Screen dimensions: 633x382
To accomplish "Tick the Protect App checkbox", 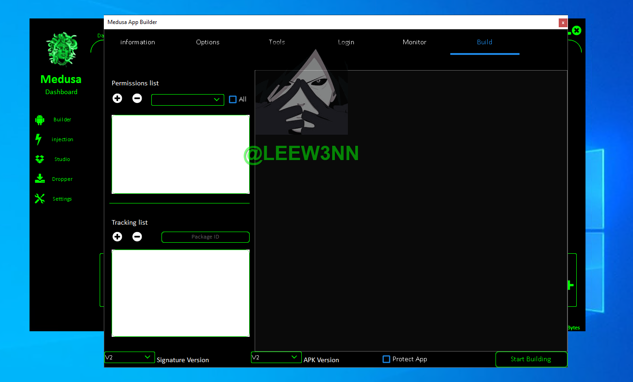I will click(x=387, y=359).
